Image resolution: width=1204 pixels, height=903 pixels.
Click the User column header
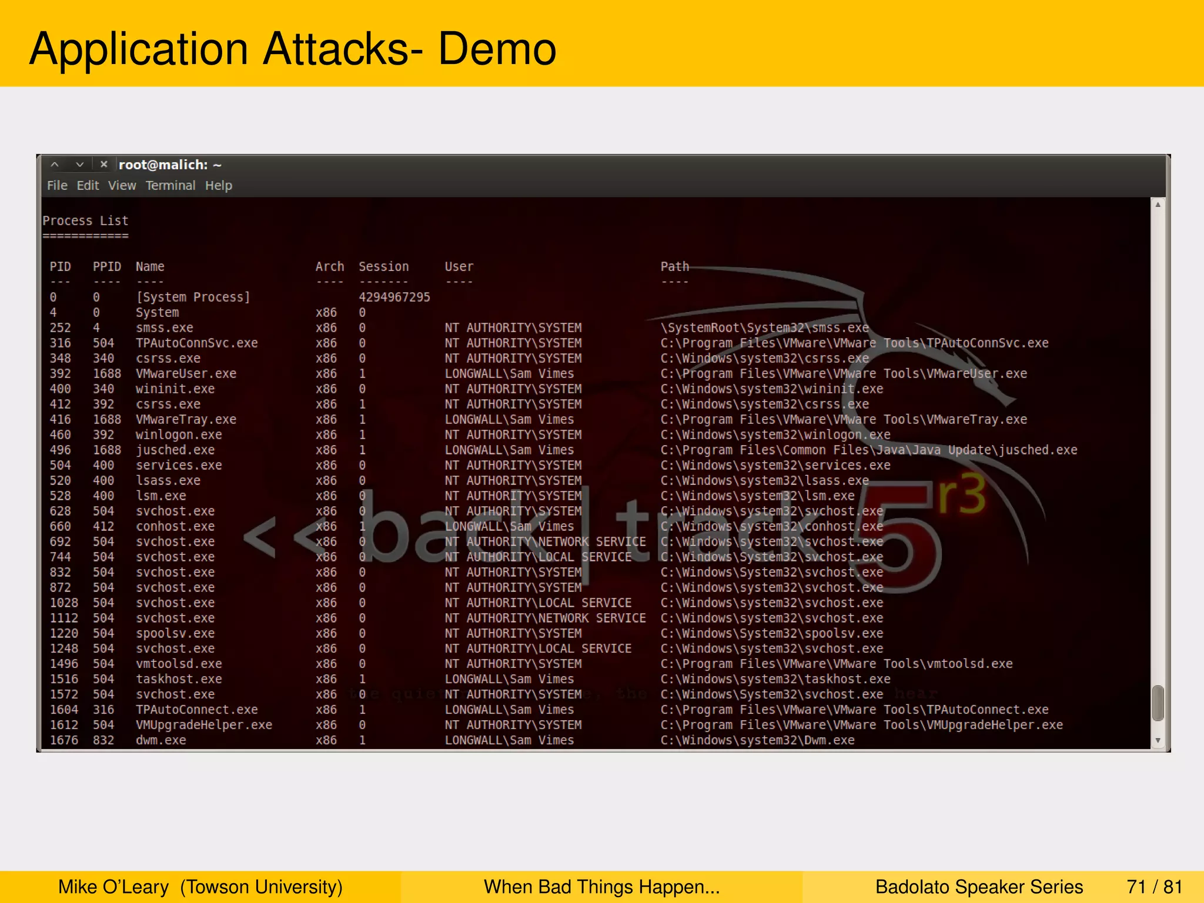tap(459, 267)
